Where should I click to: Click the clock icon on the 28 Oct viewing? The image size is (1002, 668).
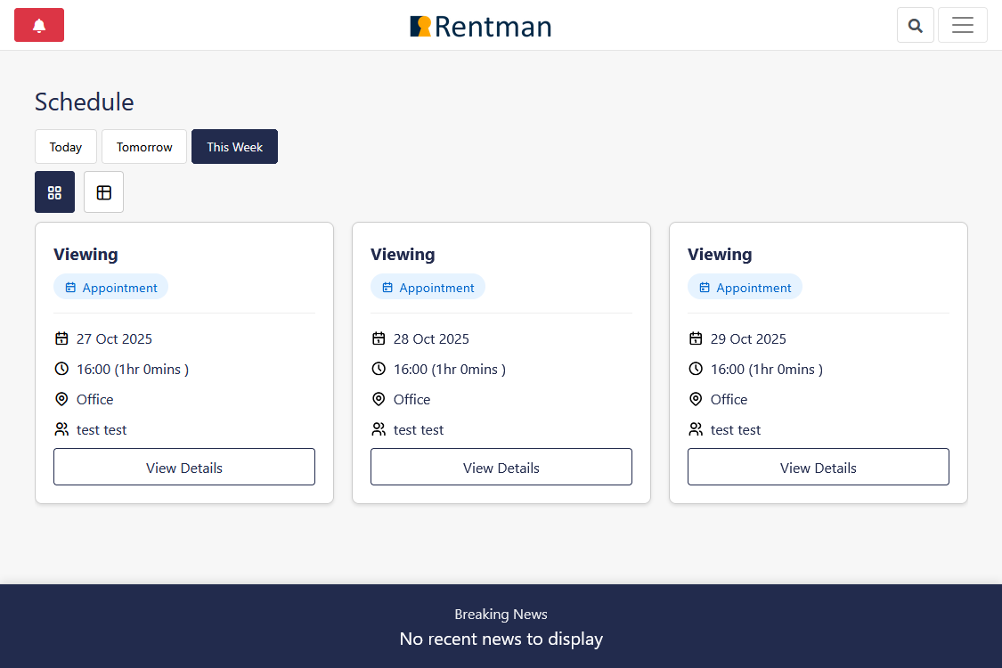tap(379, 369)
